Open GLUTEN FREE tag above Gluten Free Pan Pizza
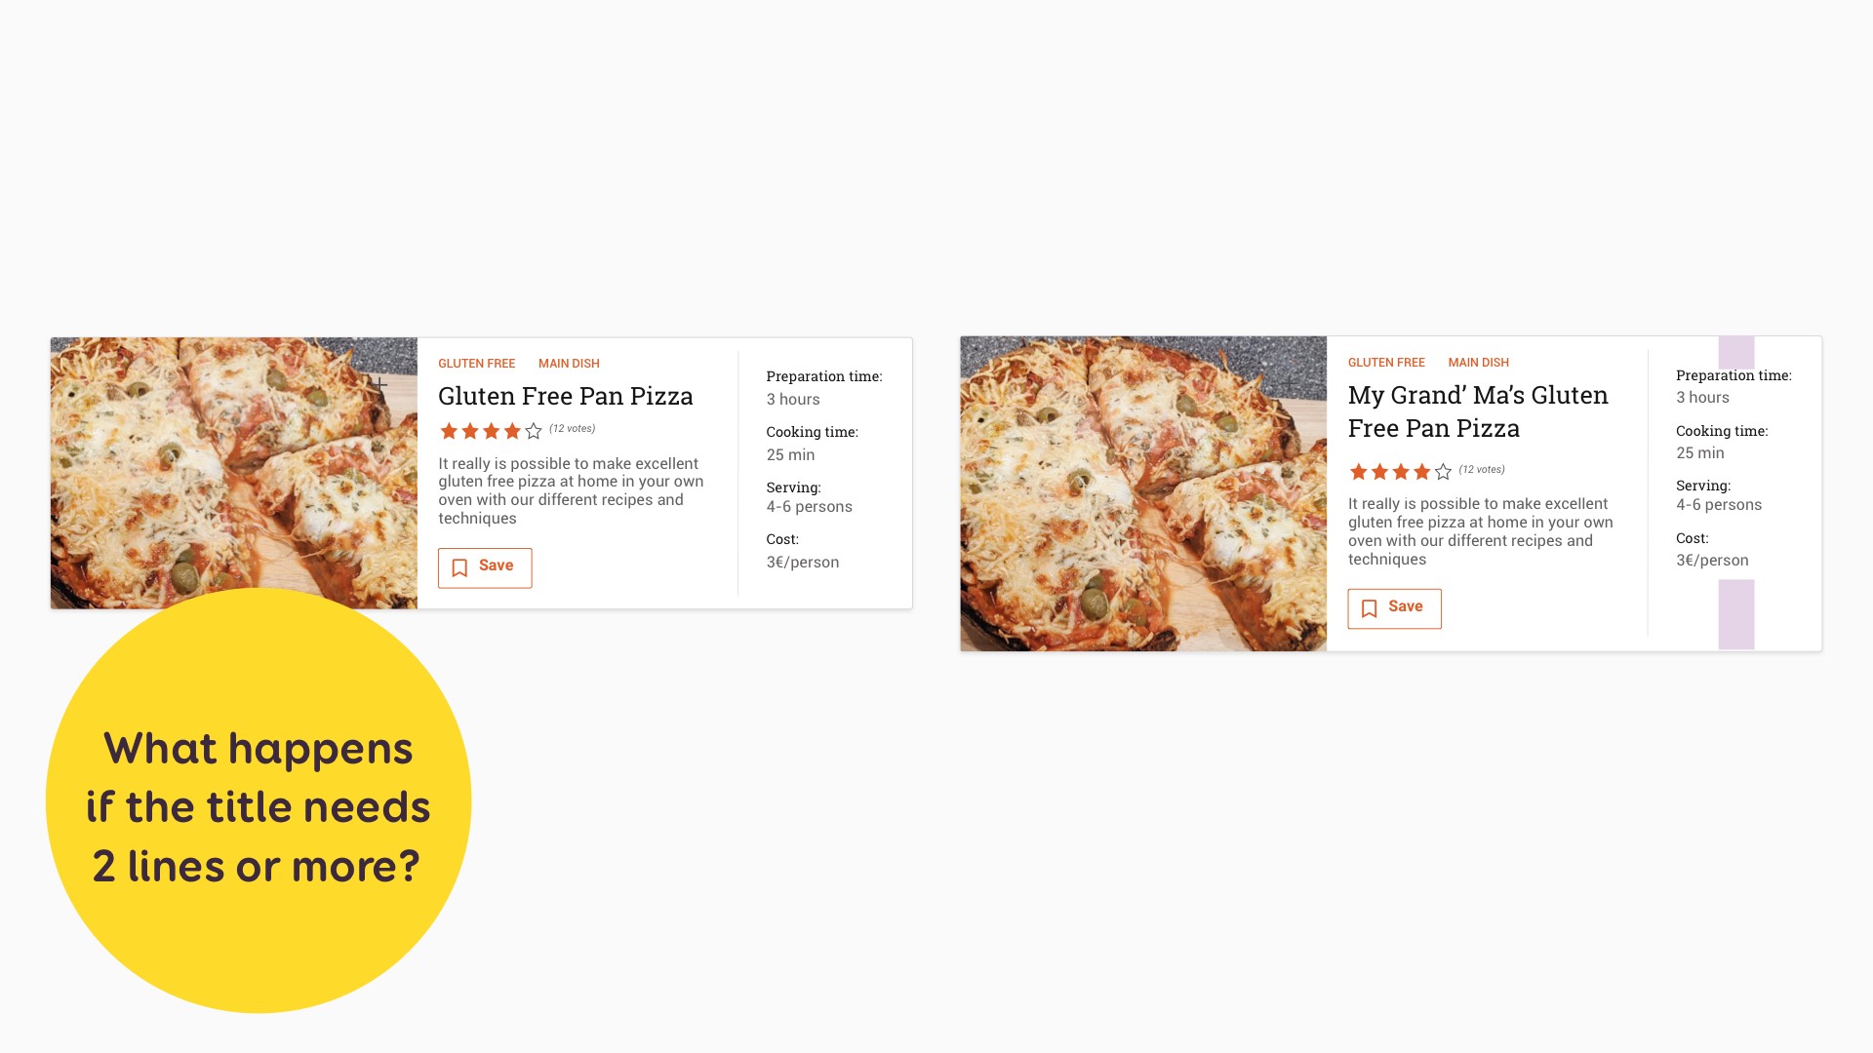 pos(476,364)
